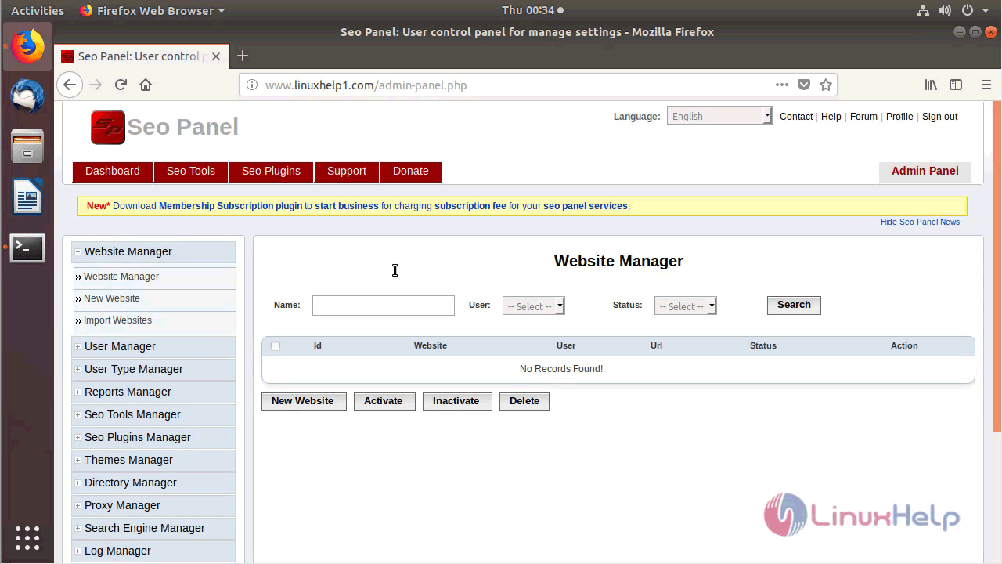
Task: Open the Profile link
Action: point(899,117)
